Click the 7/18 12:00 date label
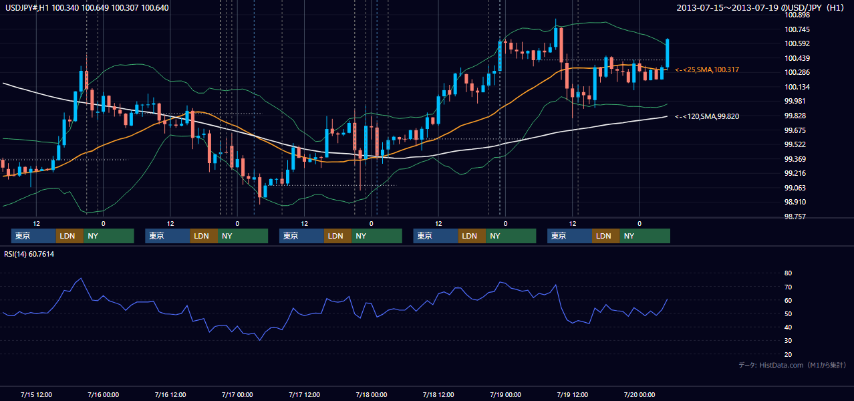Viewport: 854px width, 401px height. [x=438, y=394]
